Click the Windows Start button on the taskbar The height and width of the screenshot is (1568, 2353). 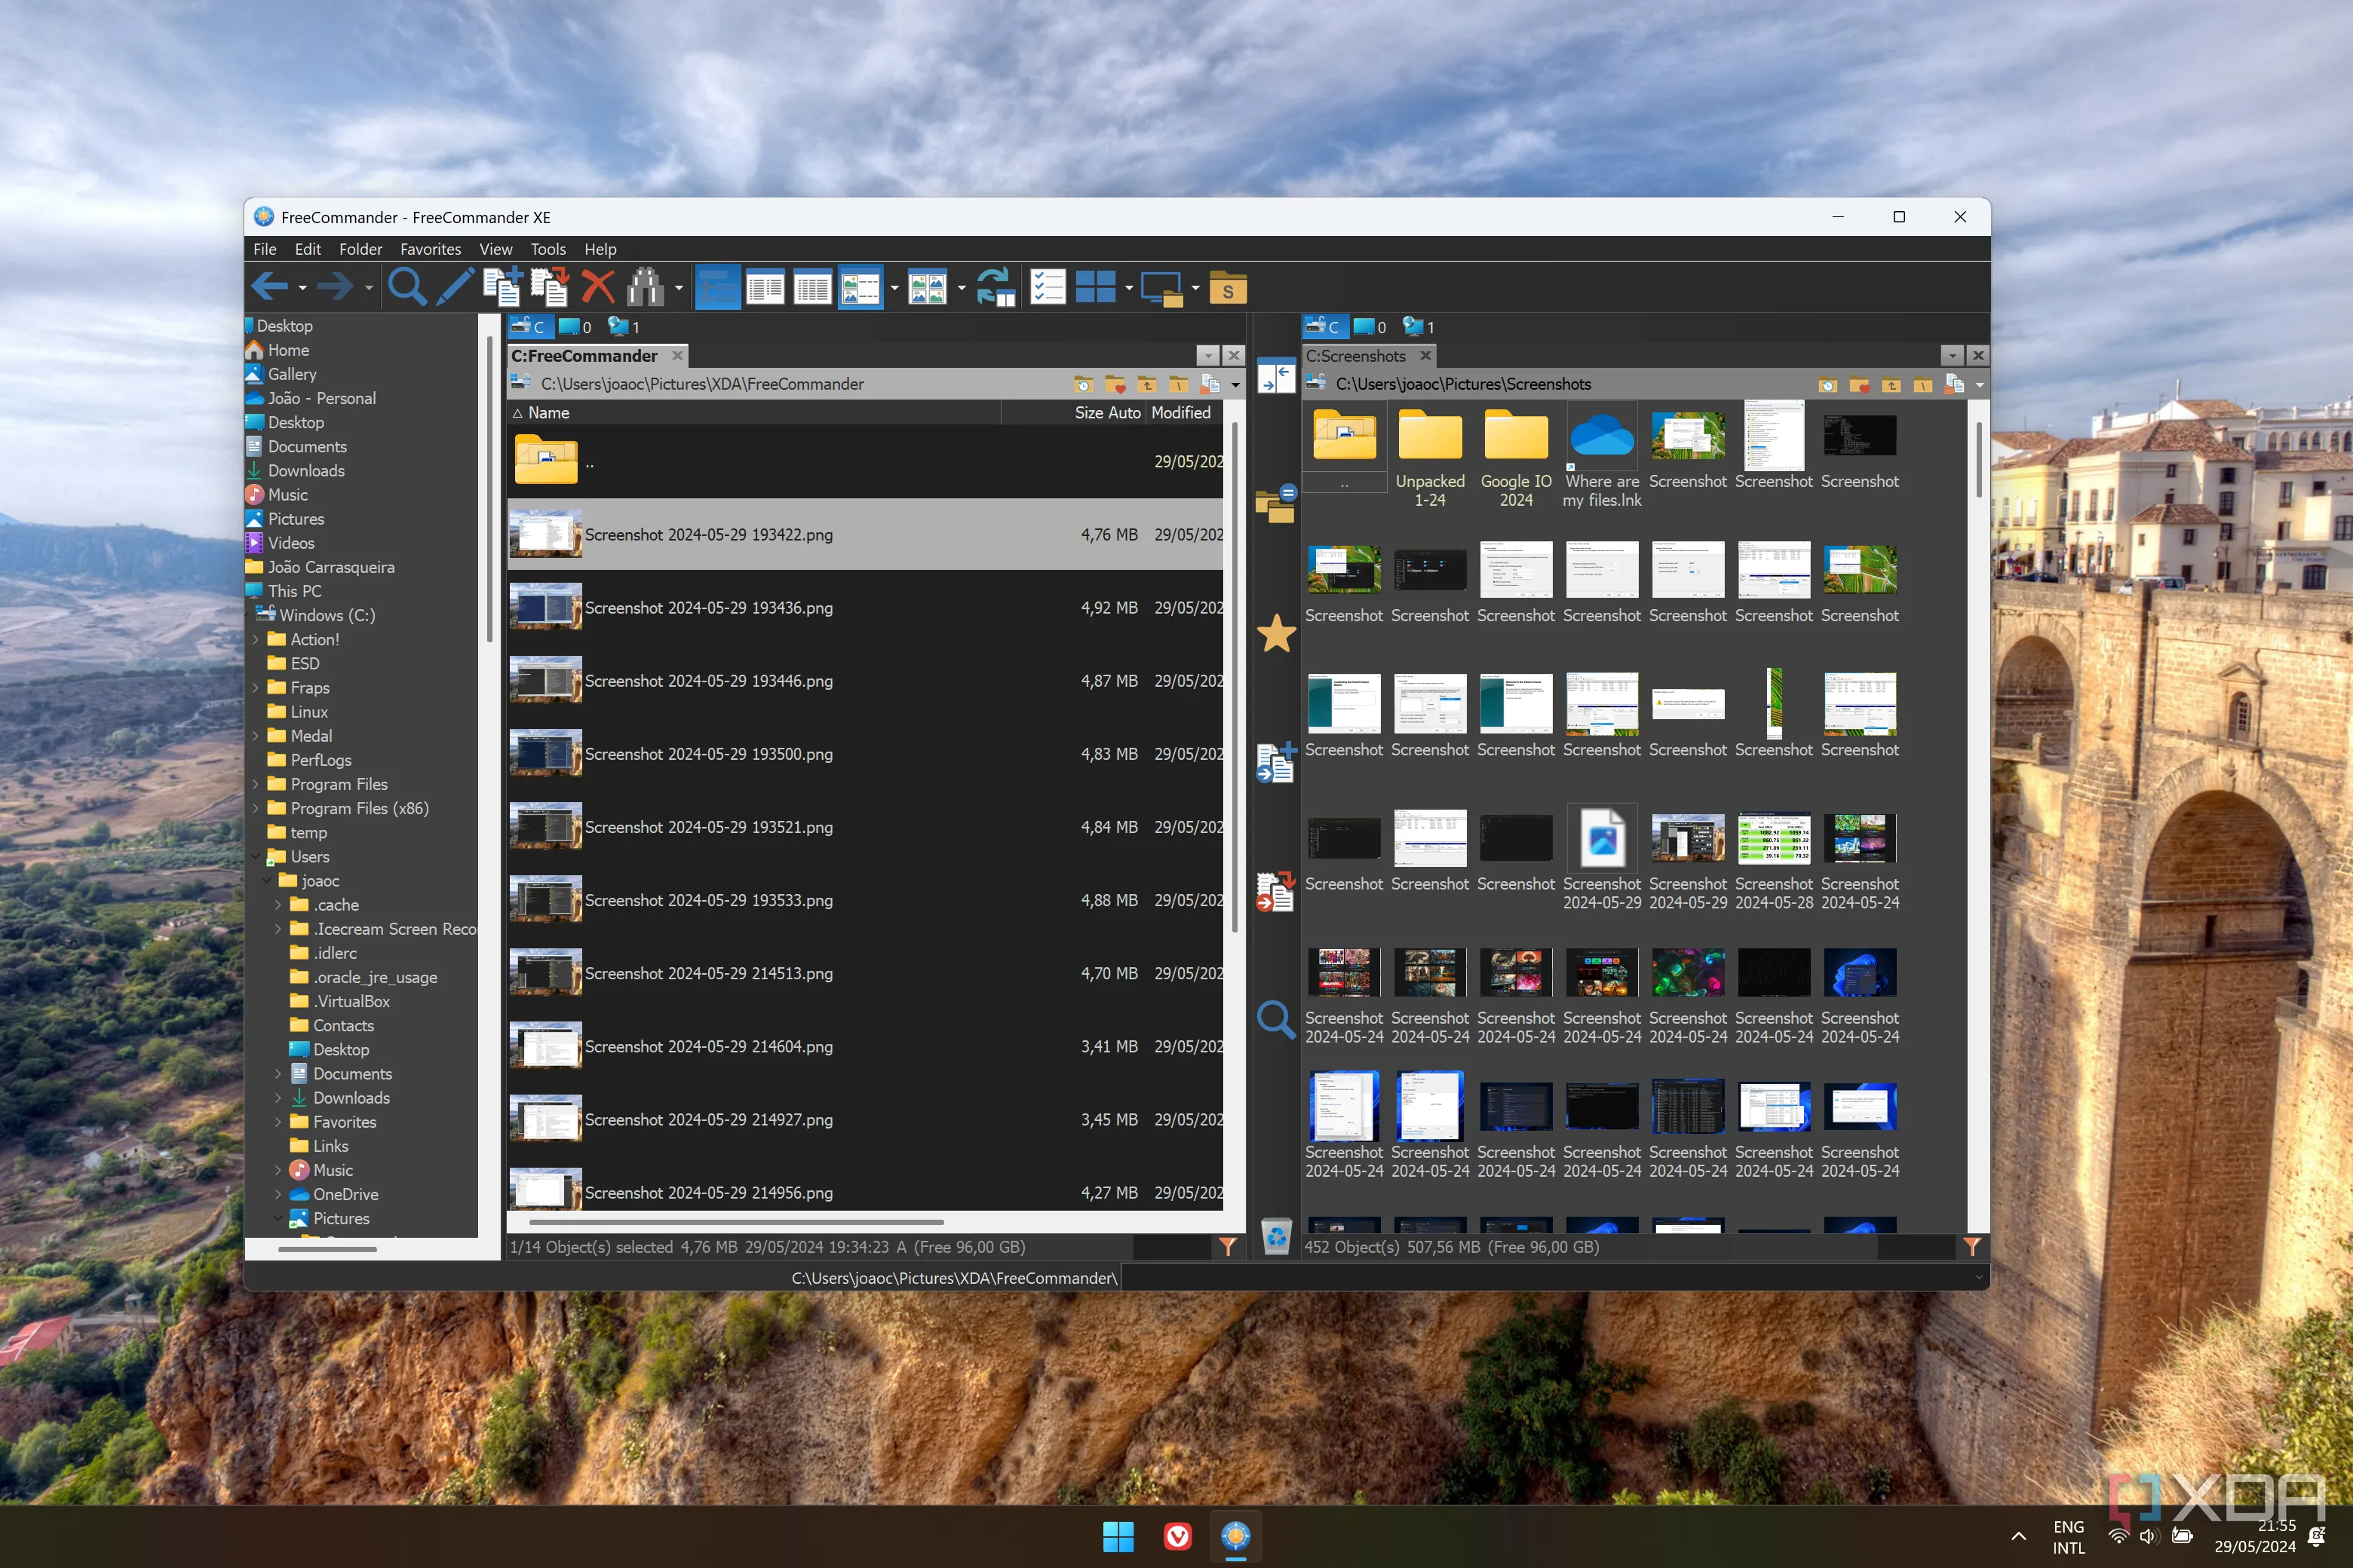pos(1118,1536)
